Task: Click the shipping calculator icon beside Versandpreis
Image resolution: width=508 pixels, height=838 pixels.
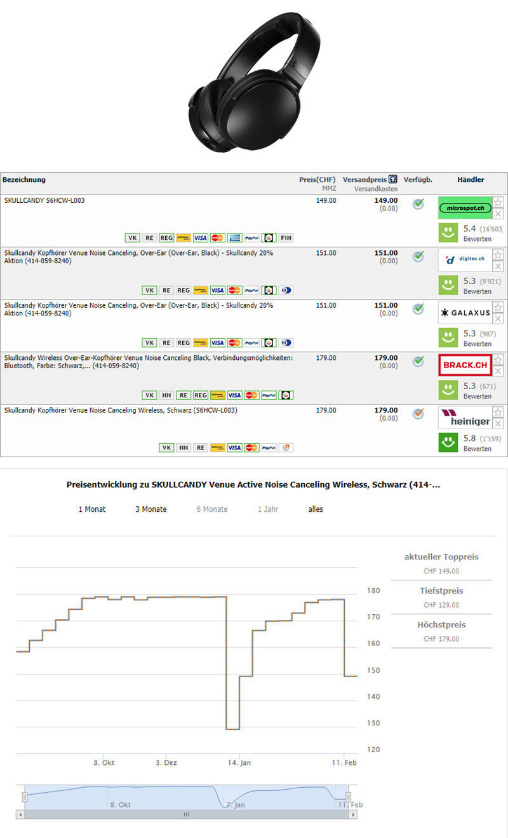Action: (x=393, y=180)
